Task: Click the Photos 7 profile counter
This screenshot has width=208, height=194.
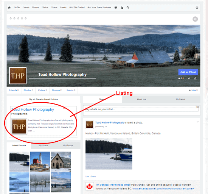Action: pos(28,90)
